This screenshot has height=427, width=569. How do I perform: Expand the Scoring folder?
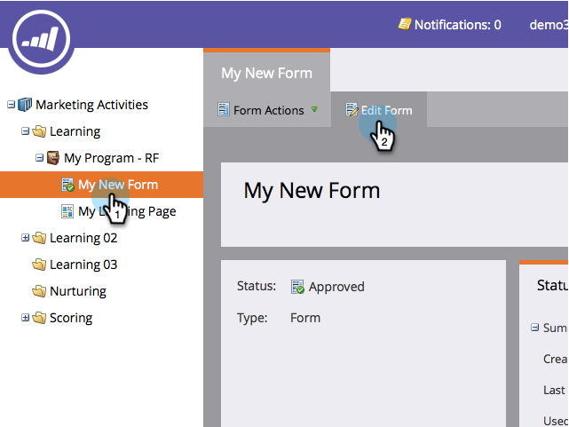25,318
